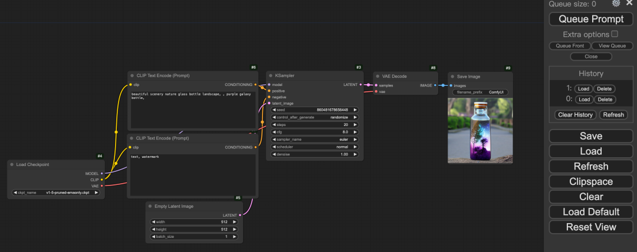637x252 pixels.
Task: Decrease denoise with left arrow
Action: (274, 155)
